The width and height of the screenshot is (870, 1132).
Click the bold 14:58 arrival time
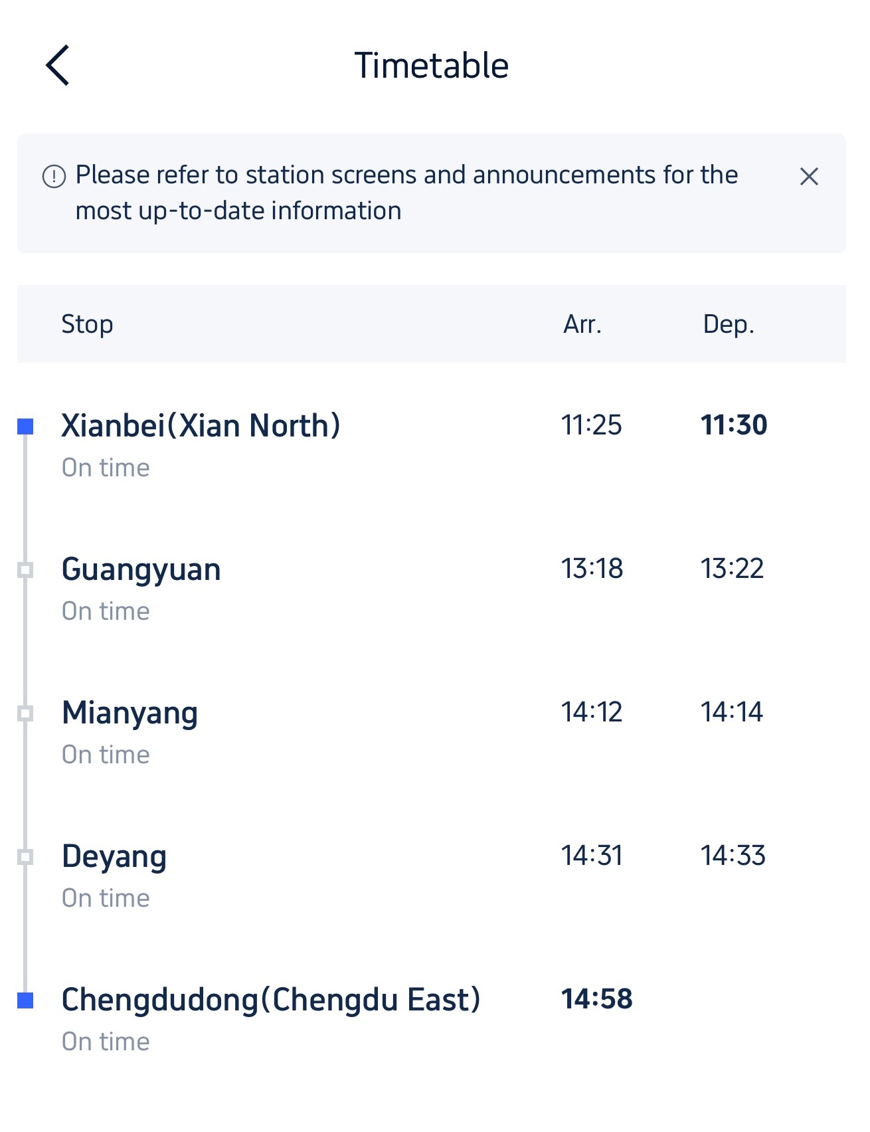(596, 999)
